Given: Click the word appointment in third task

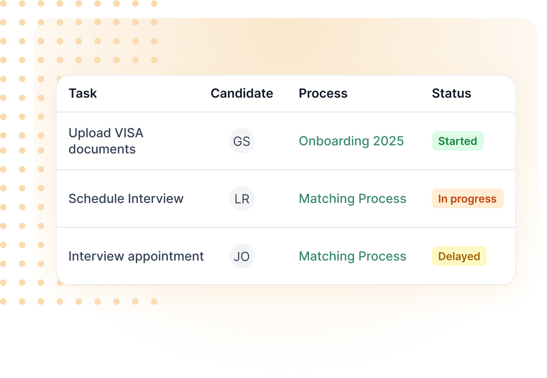Looking at the screenshot, I should [166, 257].
